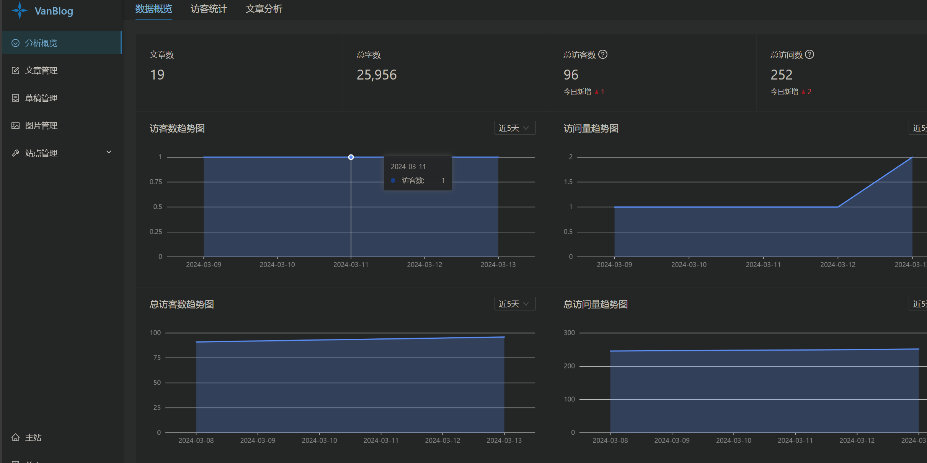Screen dimensions: 927x463
Task: Open 图片管理 in the sidebar
Action: (62, 125)
